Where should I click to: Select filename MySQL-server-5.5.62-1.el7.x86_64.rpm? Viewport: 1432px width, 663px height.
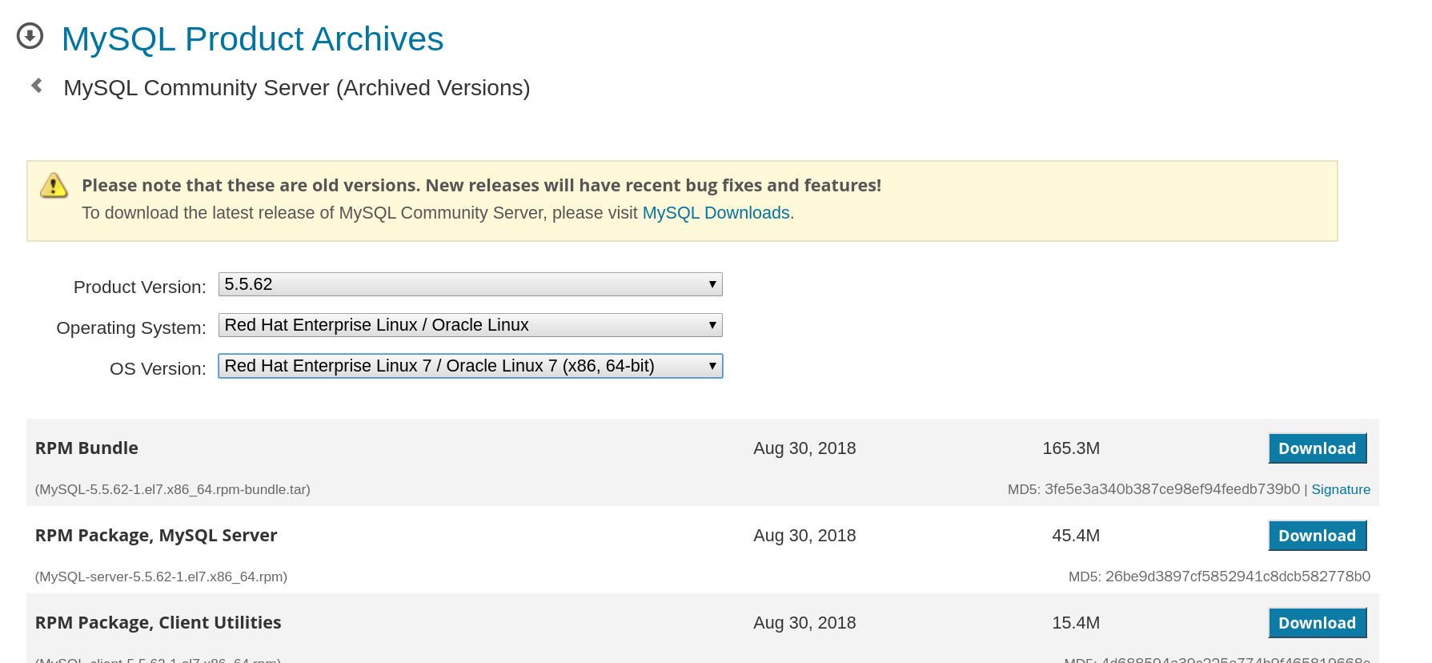pos(161,577)
